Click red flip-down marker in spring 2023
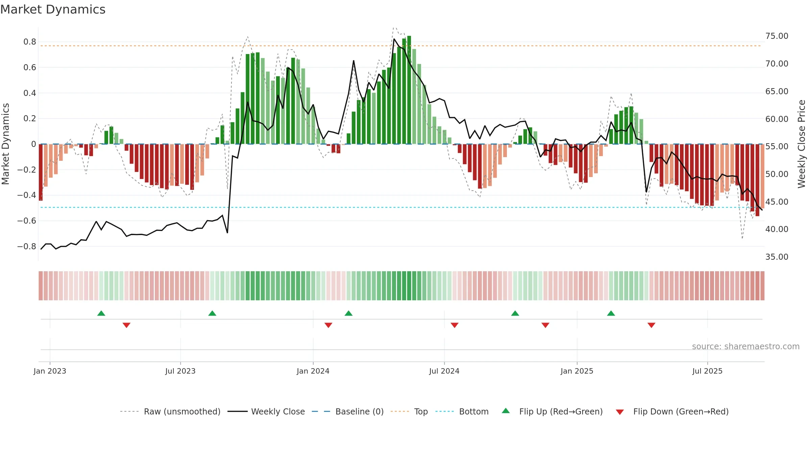Image resolution: width=811 pixels, height=456 pixels. tap(127, 325)
